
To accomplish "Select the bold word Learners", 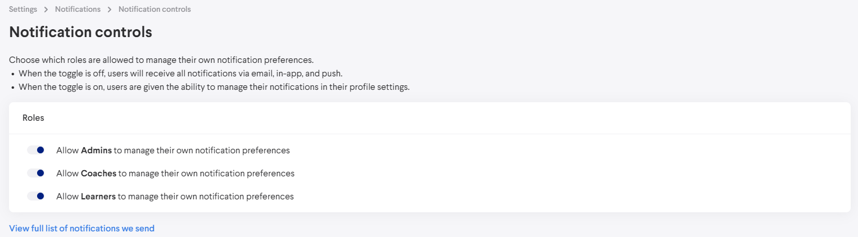I will 98,197.
